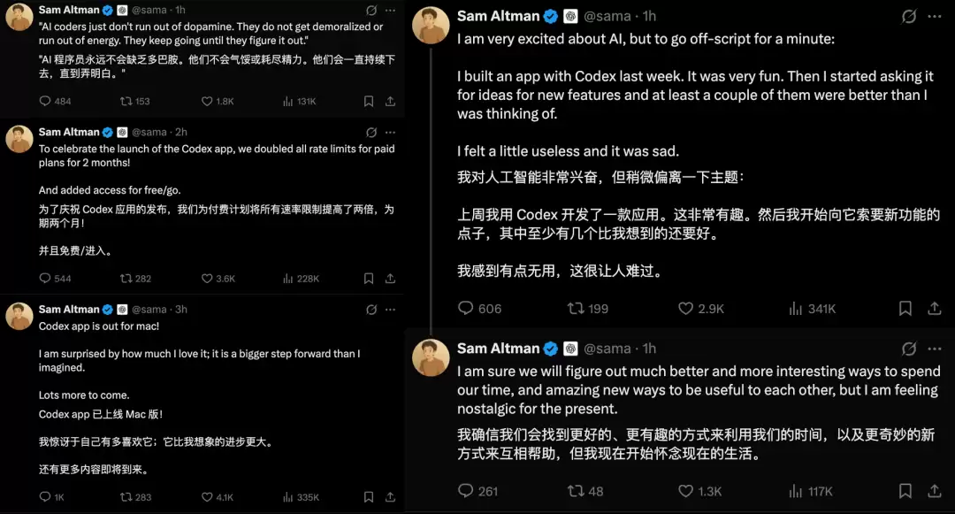Like the 'I felt a little useless' tweet
955x514 pixels.
pos(684,308)
